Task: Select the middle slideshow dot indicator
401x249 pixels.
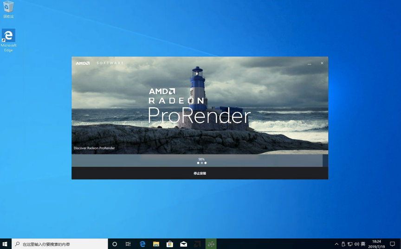Action: pyautogui.click(x=202, y=163)
